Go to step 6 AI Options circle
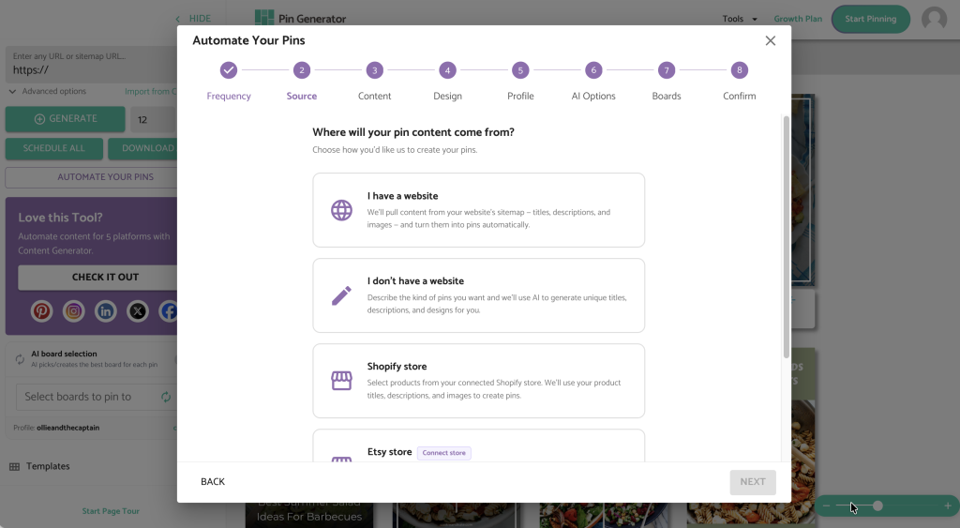The width and height of the screenshot is (960, 528). (x=593, y=70)
